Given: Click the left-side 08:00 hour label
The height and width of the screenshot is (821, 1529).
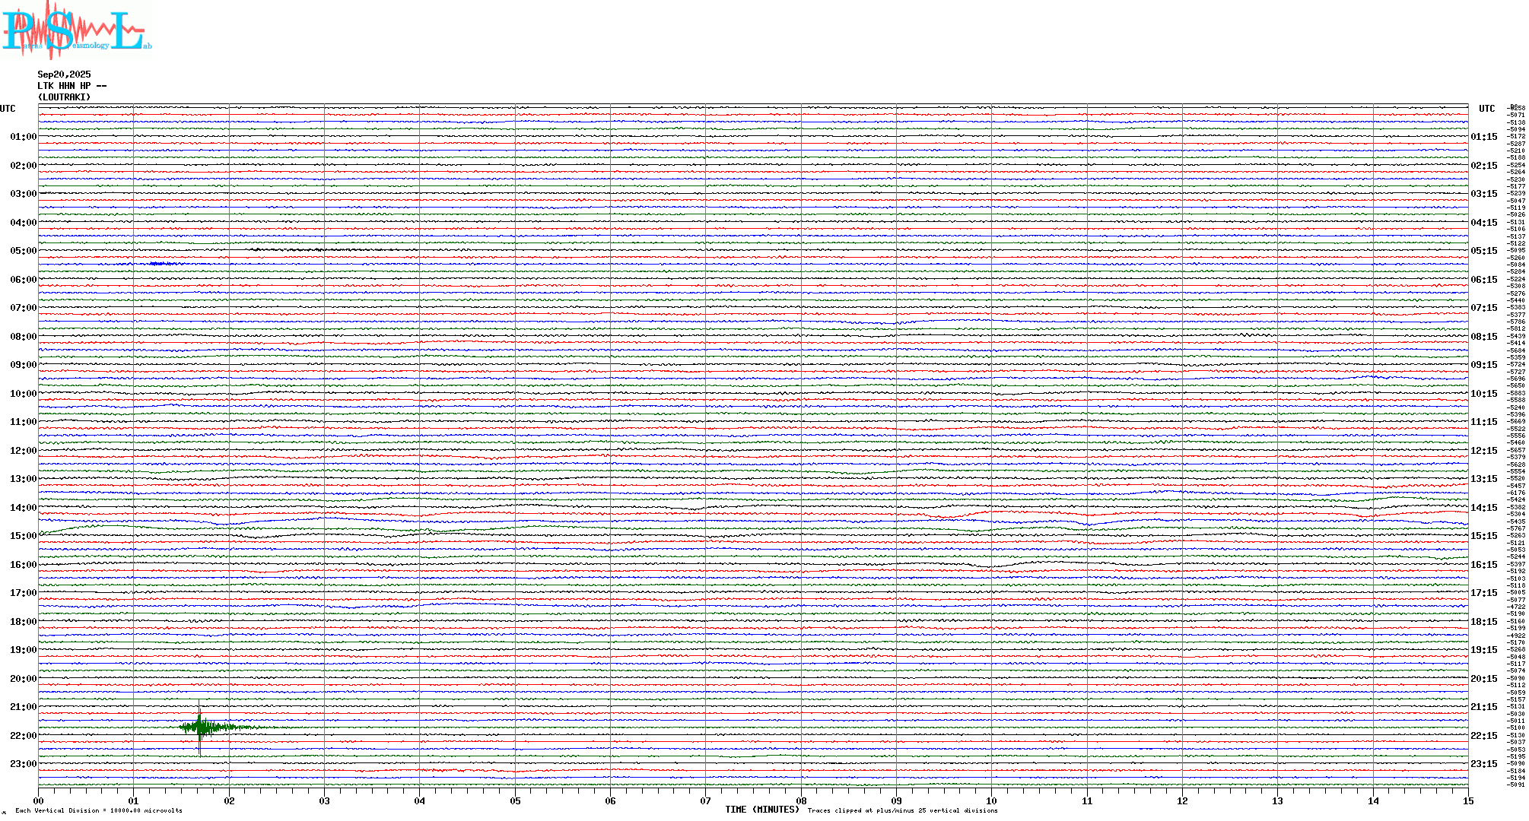Looking at the screenshot, I should pyautogui.click(x=23, y=337).
